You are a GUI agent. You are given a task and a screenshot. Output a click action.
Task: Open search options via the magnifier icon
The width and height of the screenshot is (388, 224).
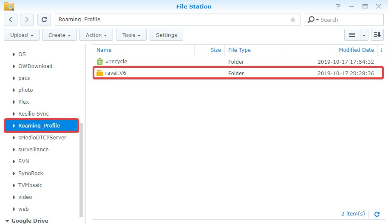coord(313,20)
